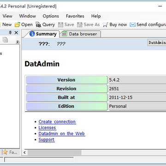This screenshot has height=166, width=166.
Task: Click the Built at date 2011-12-15
Action: (x=121, y=97)
